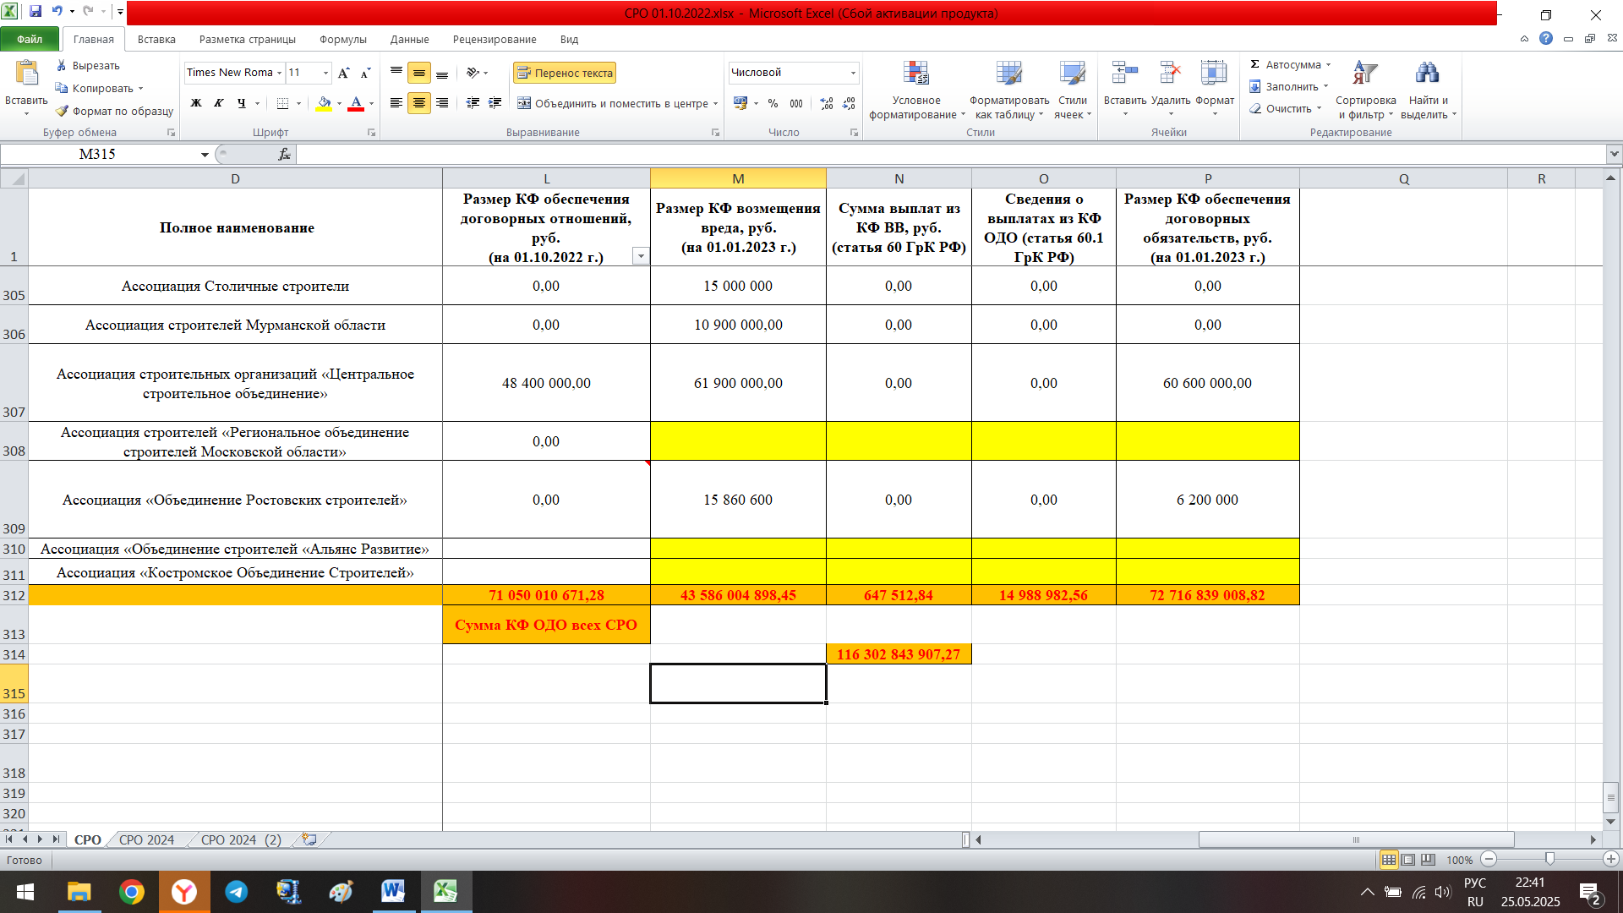
Task: Open the font size dropdown
Action: [x=326, y=73]
